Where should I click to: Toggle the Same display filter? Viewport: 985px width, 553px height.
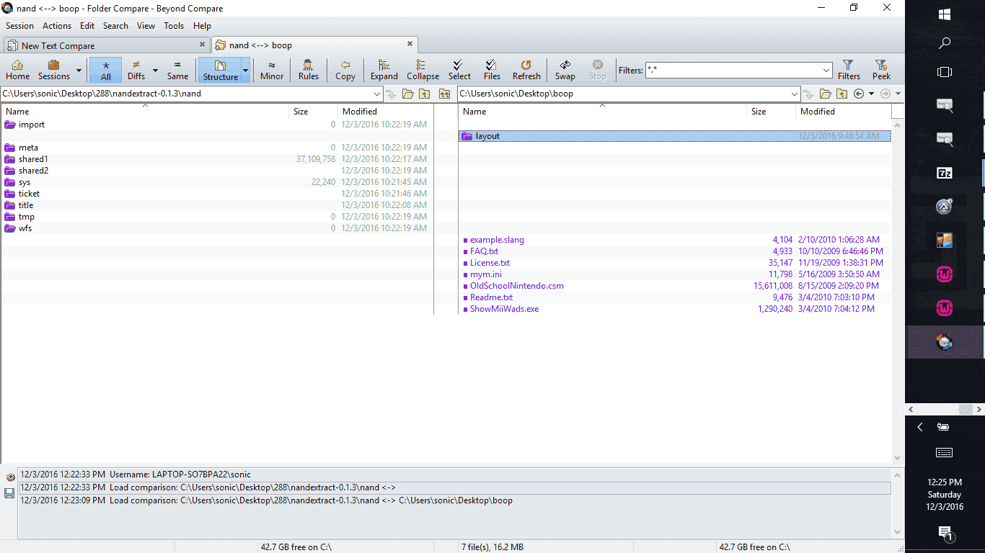coord(177,70)
